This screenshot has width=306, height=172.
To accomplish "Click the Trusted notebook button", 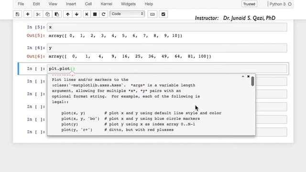I will (x=249, y=4).
